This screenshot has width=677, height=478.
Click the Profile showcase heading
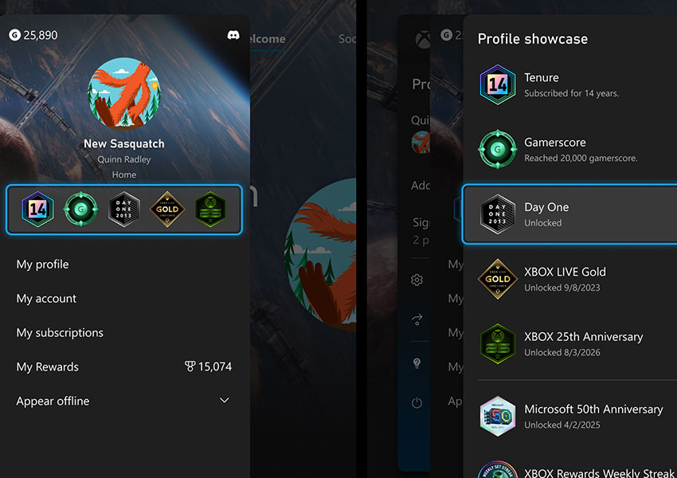(532, 39)
